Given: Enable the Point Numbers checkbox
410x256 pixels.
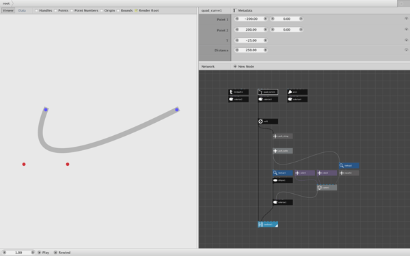Looking at the screenshot, I should (x=72, y=10).
